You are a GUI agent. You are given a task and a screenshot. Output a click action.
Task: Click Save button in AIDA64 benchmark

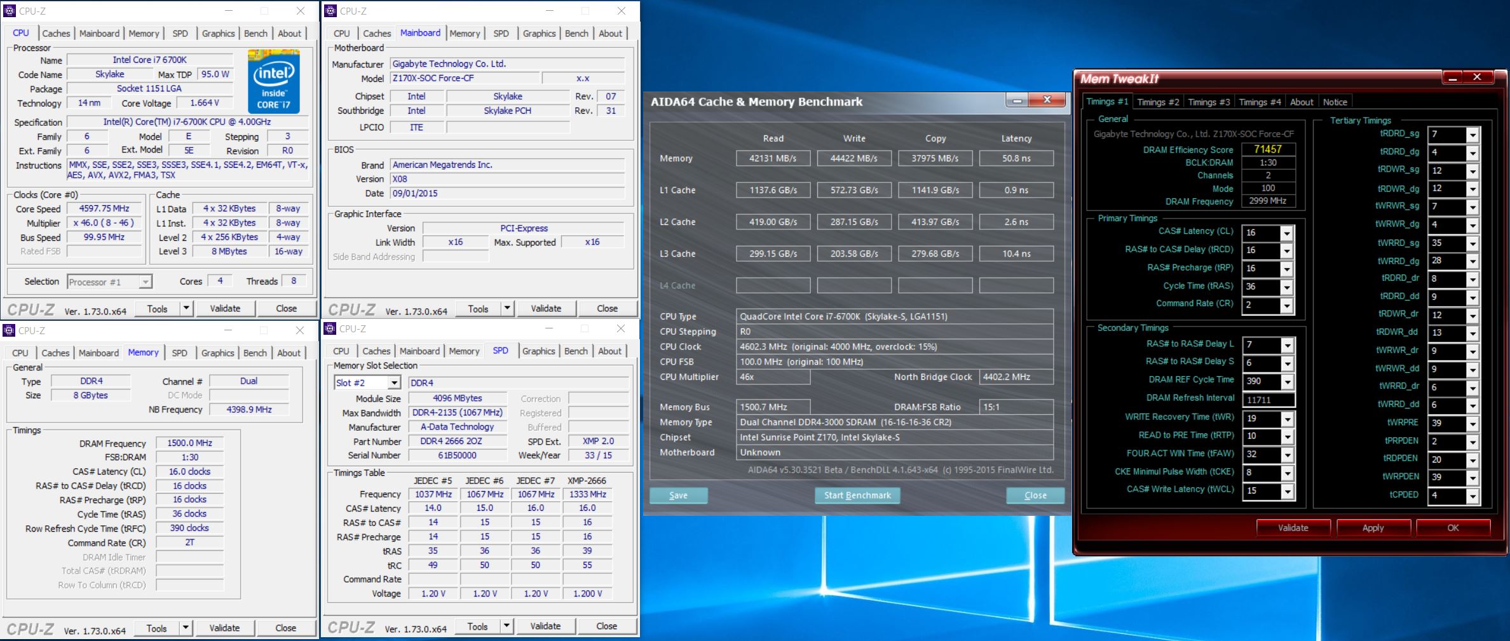pyautogui.click(x=678, y=496)
